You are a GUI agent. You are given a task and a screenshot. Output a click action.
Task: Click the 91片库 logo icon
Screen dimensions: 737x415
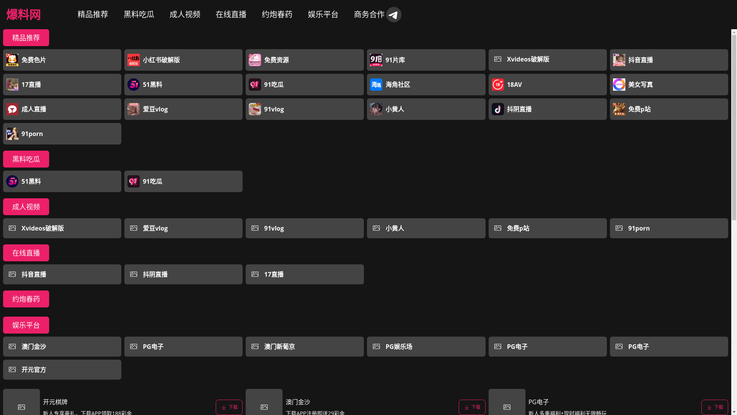376,60
